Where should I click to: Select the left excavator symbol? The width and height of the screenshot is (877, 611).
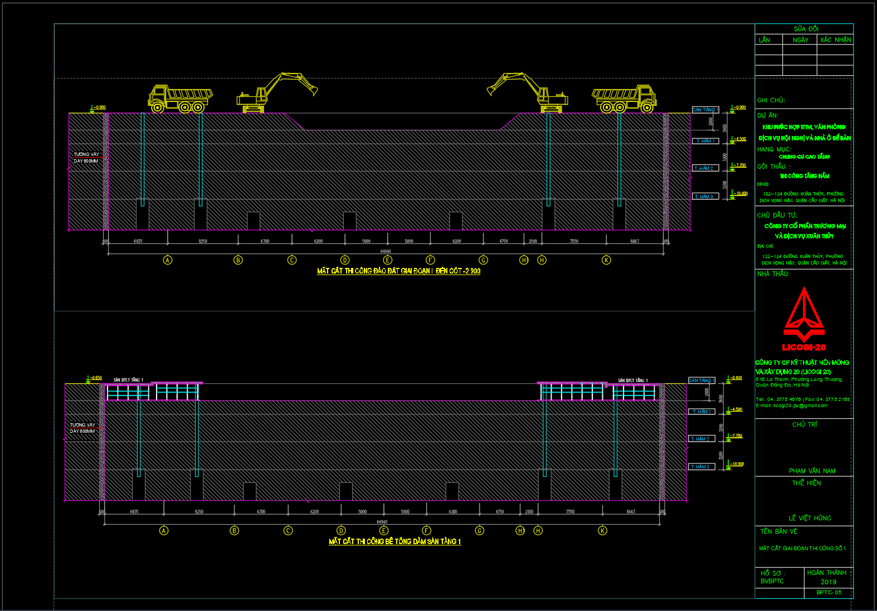tap(277, 91)
